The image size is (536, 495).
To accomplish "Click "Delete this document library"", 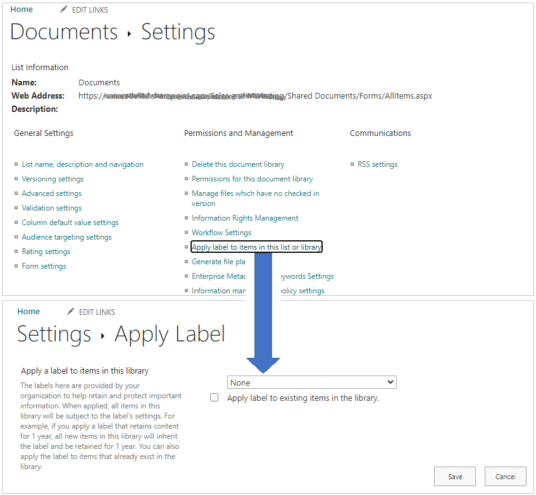I will coord(237,164).
